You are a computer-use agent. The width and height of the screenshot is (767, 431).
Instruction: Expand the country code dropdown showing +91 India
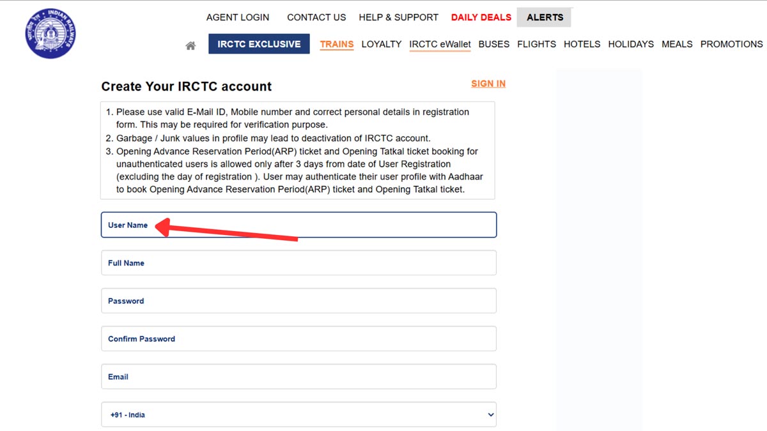(298, 414)
